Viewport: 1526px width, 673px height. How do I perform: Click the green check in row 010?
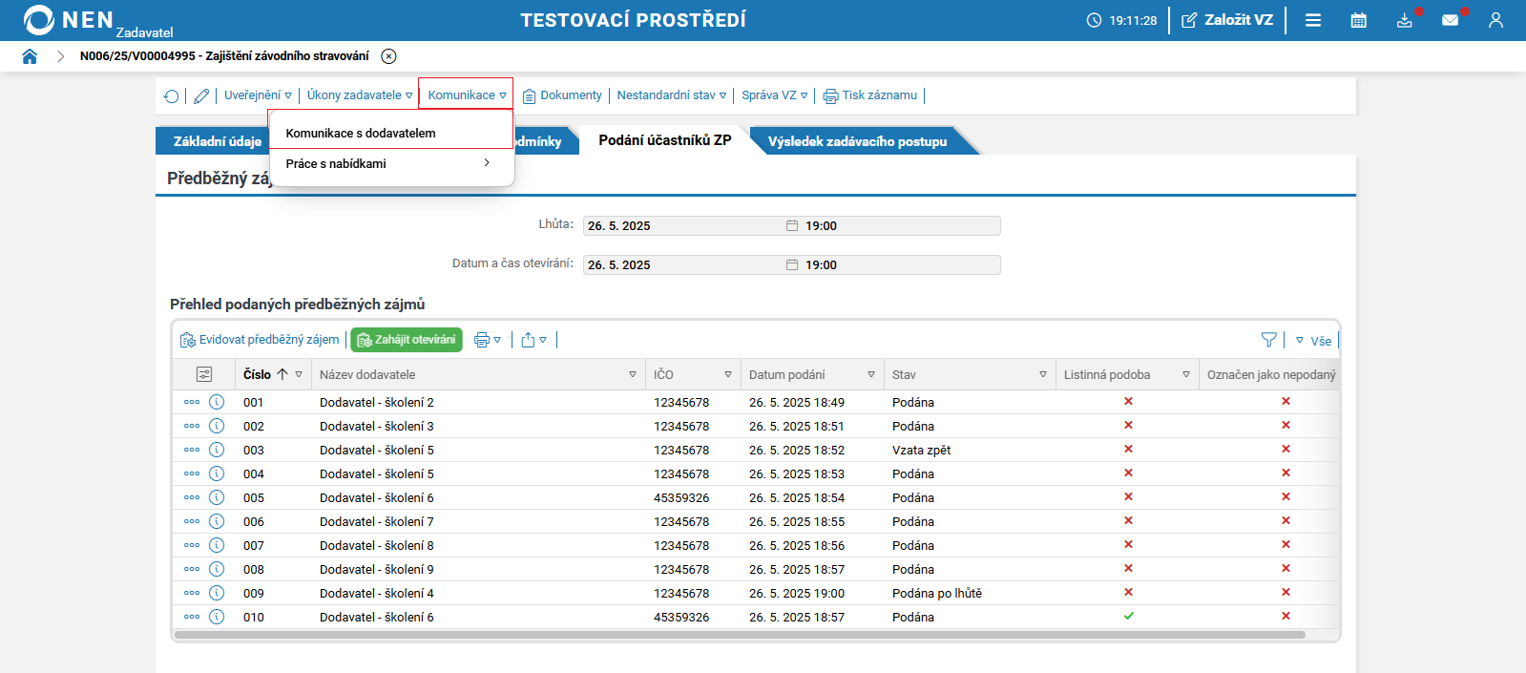[x=1129, y=616]
